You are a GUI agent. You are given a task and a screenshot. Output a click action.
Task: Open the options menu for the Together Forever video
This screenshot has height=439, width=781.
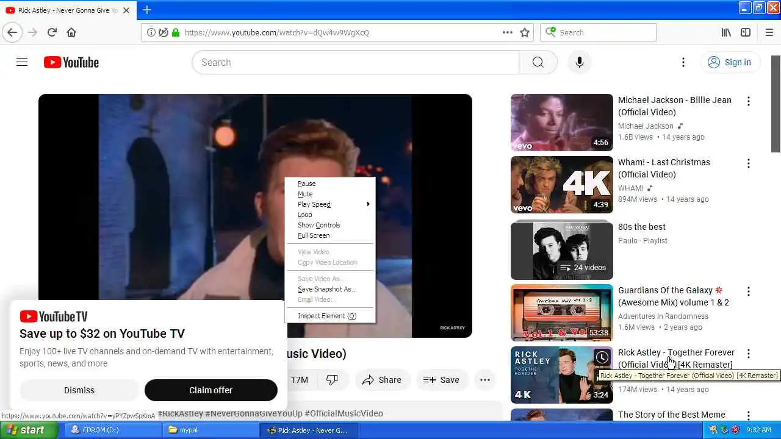point(749,354)
